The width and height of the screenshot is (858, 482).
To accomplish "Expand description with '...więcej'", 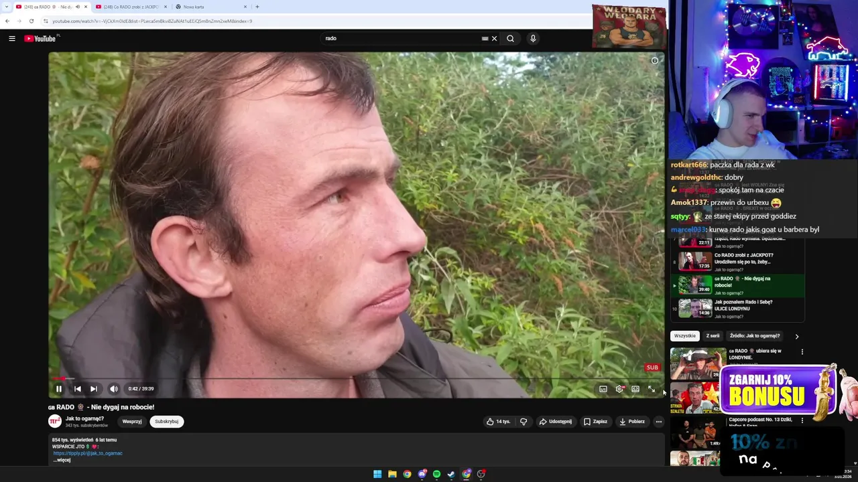I will tap(62, 460).
